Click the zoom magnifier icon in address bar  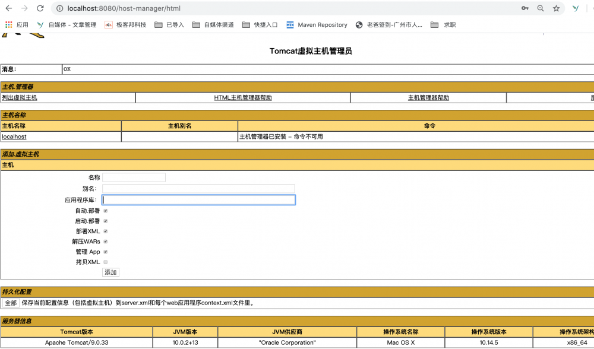pyautogui.click(x=539, y=9)
